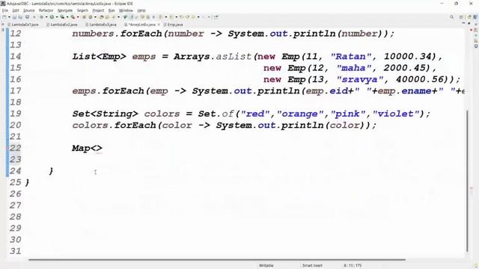Open the Edit menu
The image size is (479, 269).
coord(16,10)
